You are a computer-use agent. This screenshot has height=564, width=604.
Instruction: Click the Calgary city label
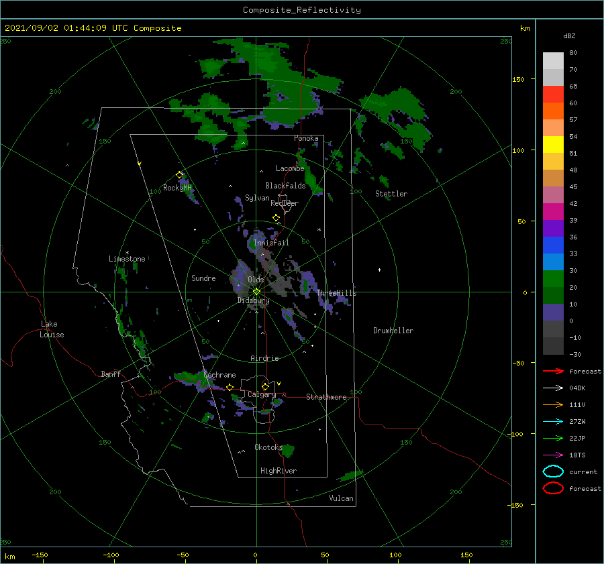coord(262,394)
